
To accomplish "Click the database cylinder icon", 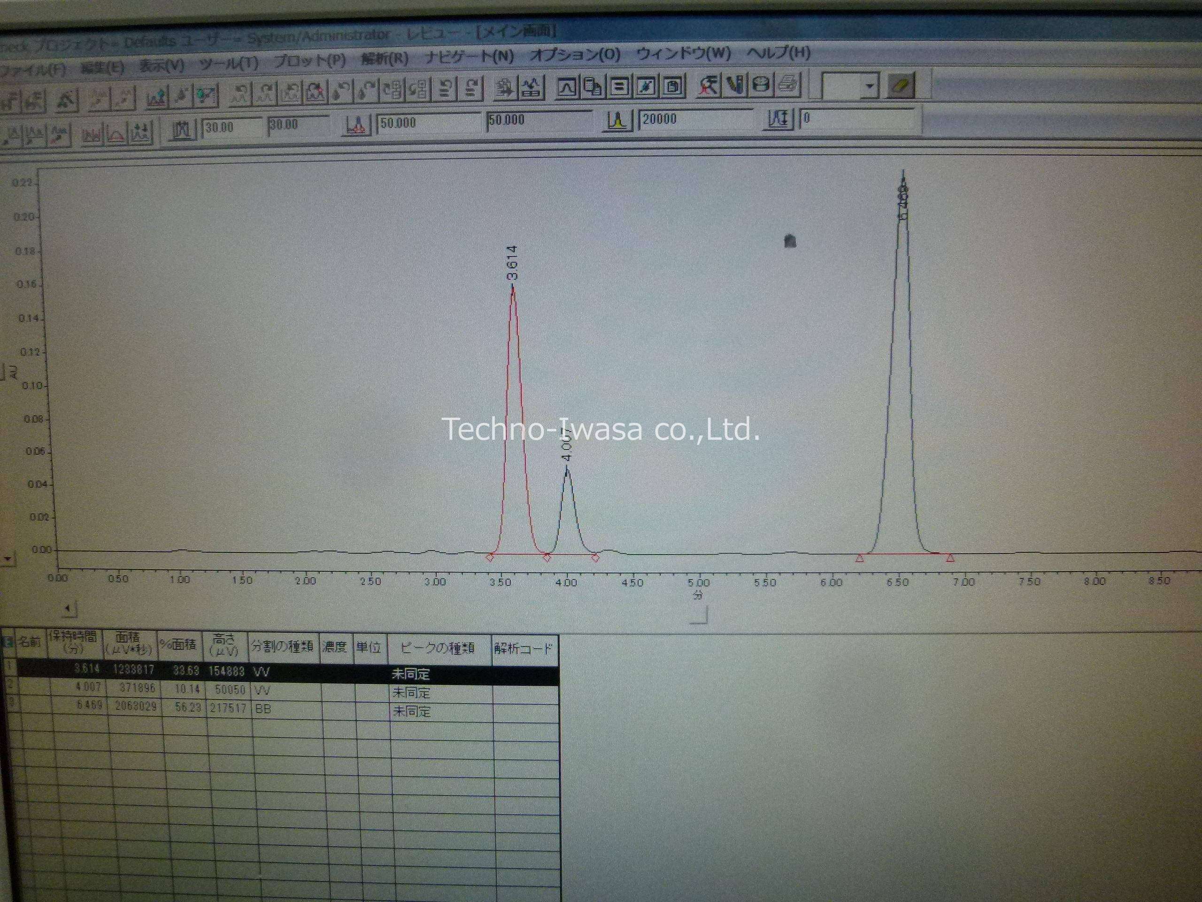I will [762, 85].
